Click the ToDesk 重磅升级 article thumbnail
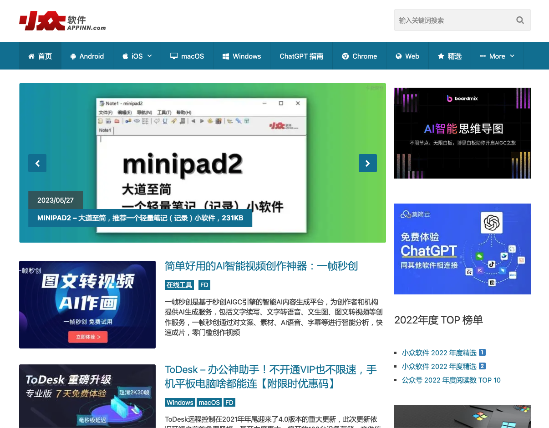The height and width of the screenshot is (428, 549). [87, 396]
